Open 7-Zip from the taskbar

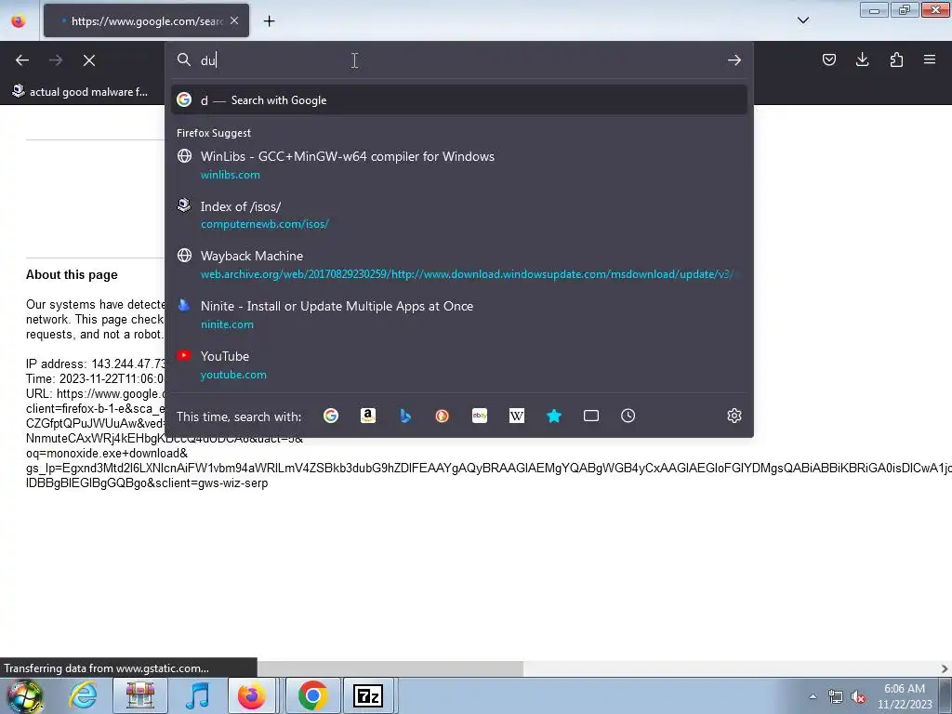pos(368,695)
